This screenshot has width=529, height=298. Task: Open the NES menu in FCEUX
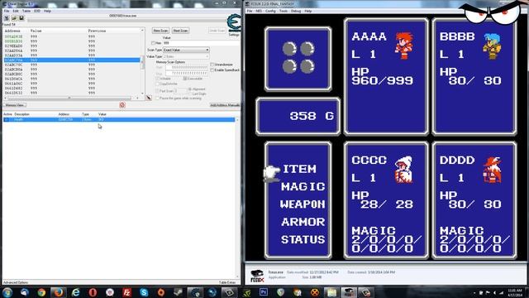259,11
